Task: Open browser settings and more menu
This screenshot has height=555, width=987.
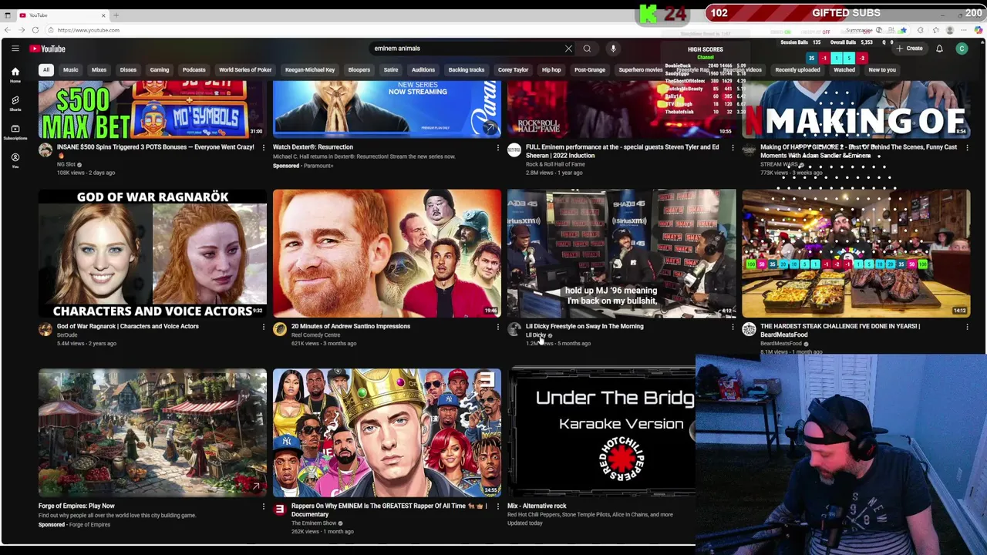Action: 964,30
